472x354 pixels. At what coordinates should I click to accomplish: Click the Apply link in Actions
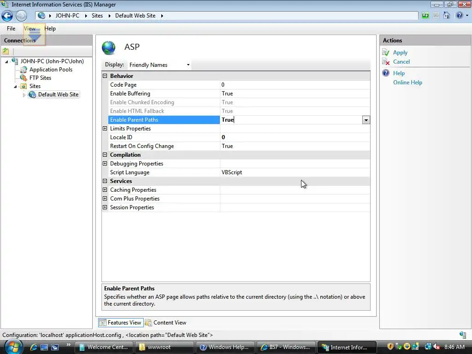tap(400, 53)
